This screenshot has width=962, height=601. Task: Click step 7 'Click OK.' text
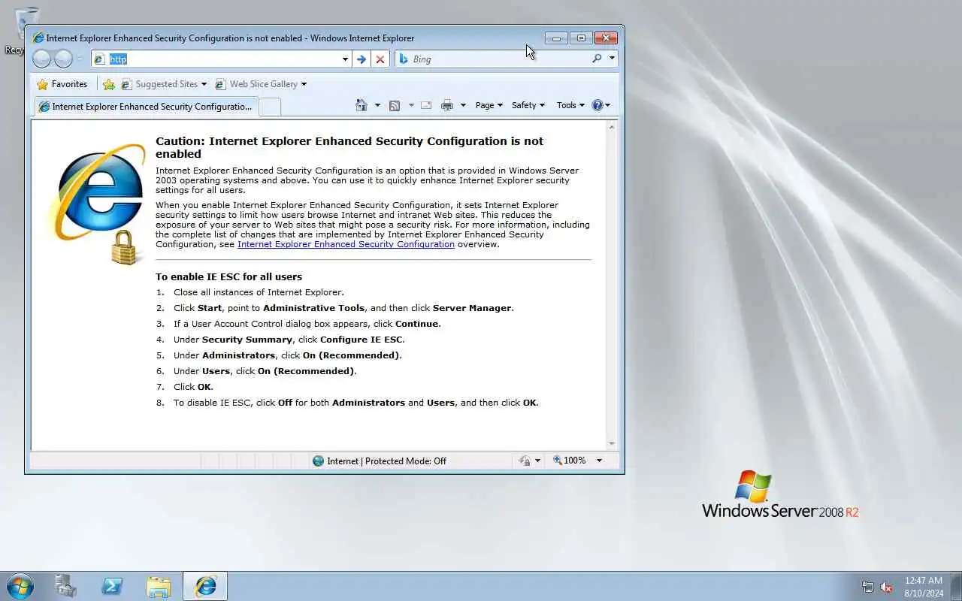click(193, 387)
